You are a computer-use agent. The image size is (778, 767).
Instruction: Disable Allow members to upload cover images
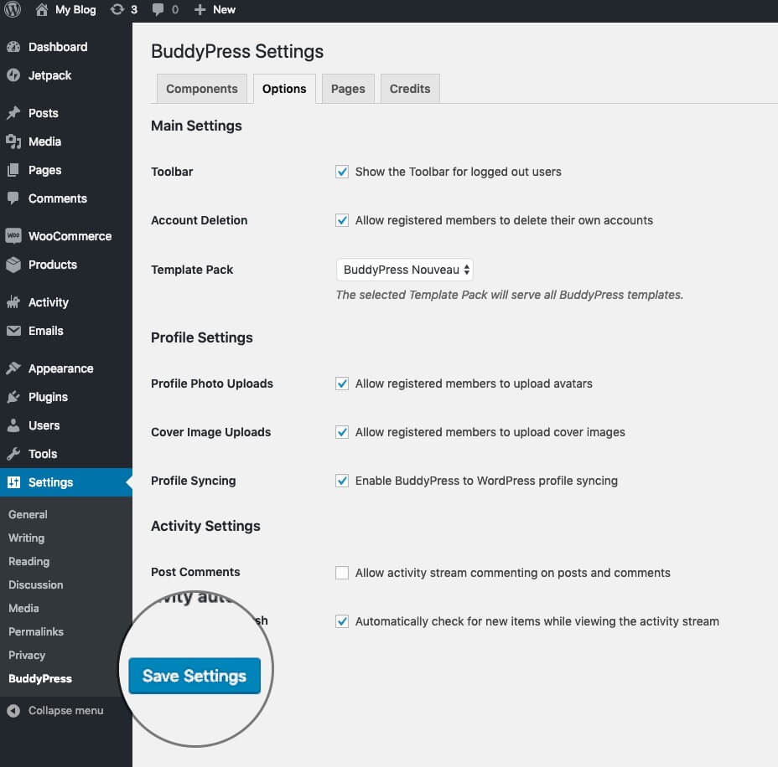click(x=342, y=432)
